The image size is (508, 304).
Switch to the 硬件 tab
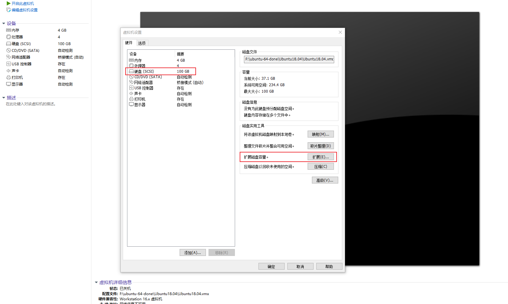(x=129, y=43)
